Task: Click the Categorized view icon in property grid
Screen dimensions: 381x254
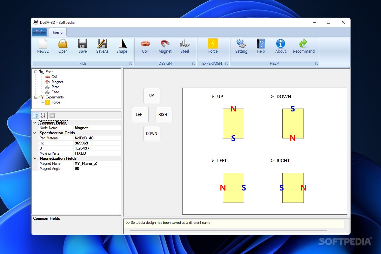Action: point(36,115)
